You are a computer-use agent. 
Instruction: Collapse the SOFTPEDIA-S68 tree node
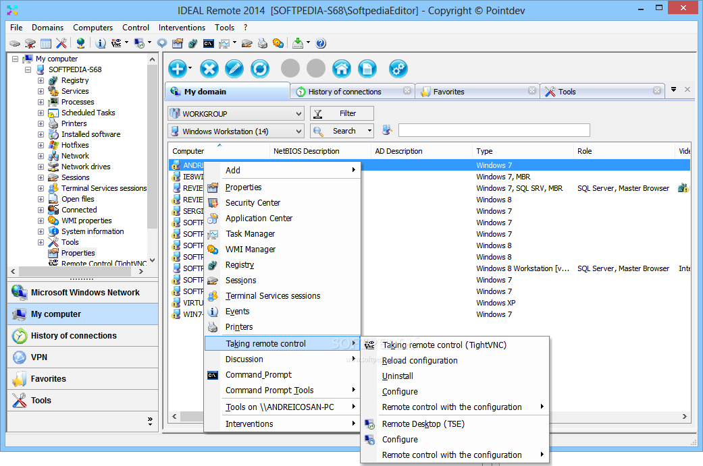[x=28, y=70]
